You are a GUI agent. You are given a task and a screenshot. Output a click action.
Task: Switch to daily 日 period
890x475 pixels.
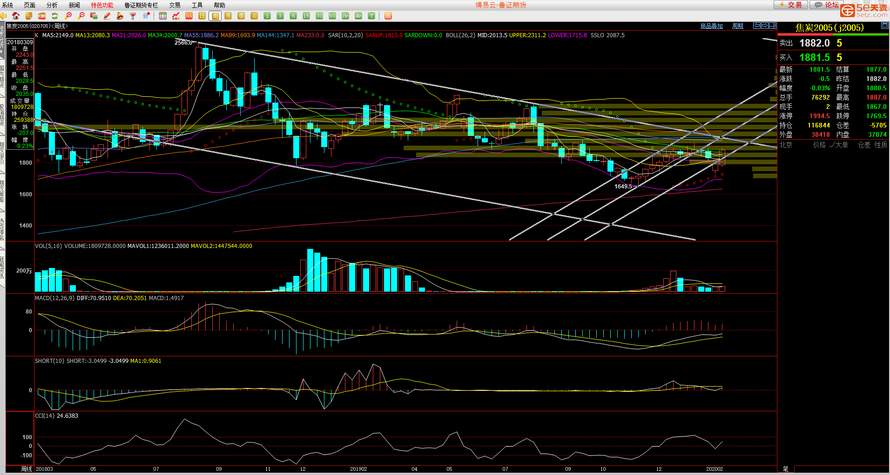202,16
